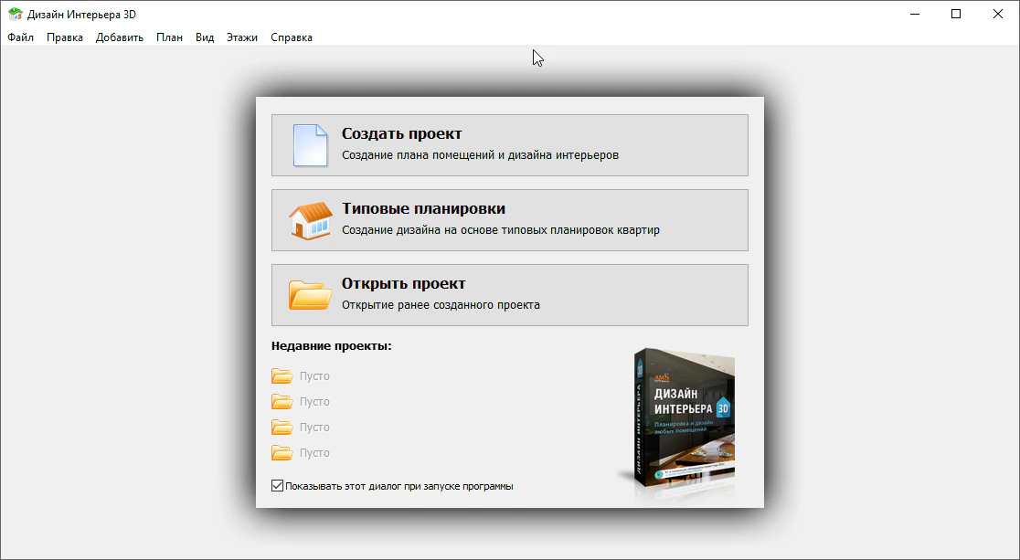Expand the Добавить menu

click(120, 37)
